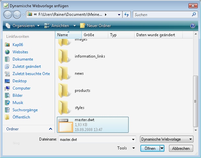Click the Websites globe icon

pos(7,52)
